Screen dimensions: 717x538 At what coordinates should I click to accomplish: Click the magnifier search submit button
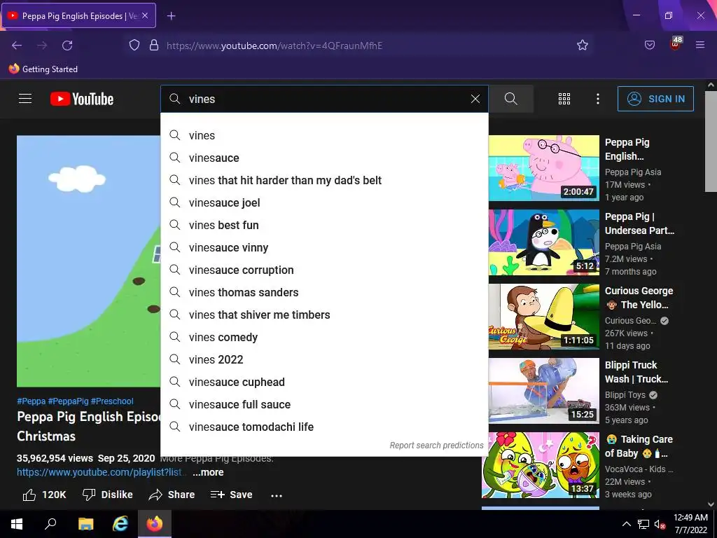click(510, 99)
